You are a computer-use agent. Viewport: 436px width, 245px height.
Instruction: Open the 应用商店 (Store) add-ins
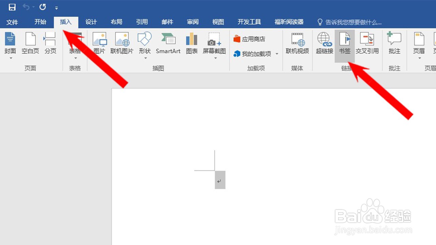[249, 39]
